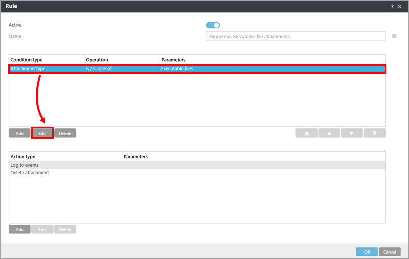The width and height of the screenshot is (409, 259).
Task: Move condition to bottom with double-down arrow
Action: coord(375,133)
